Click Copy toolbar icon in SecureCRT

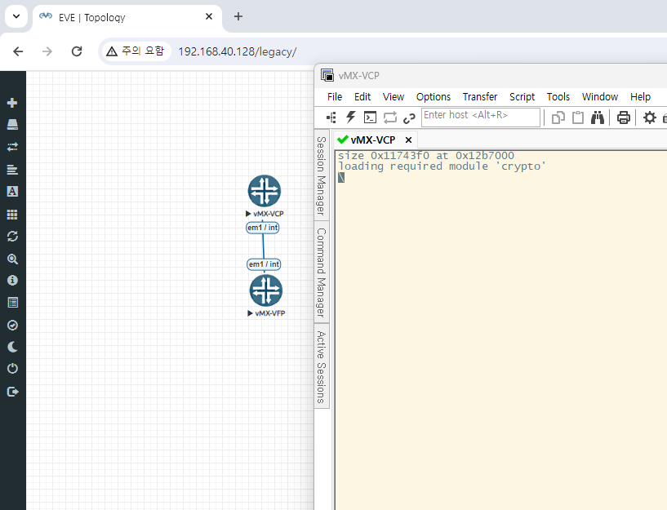(558, 118)
